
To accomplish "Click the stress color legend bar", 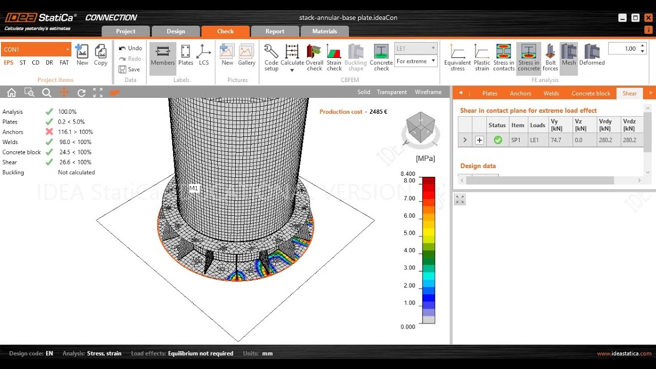I will coord(428,250).
